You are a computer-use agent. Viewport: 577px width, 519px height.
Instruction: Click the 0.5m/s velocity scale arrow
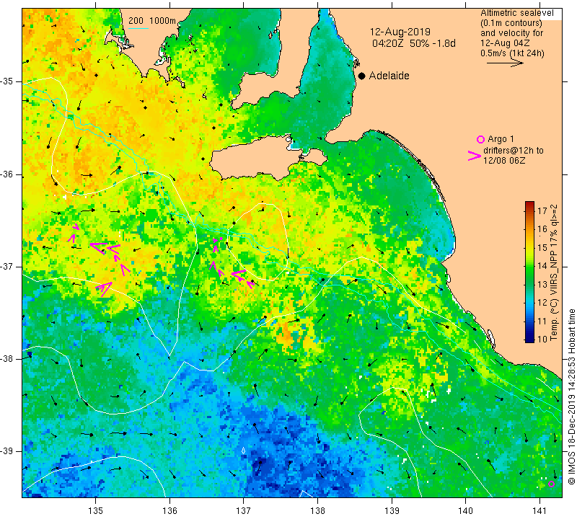505,63
